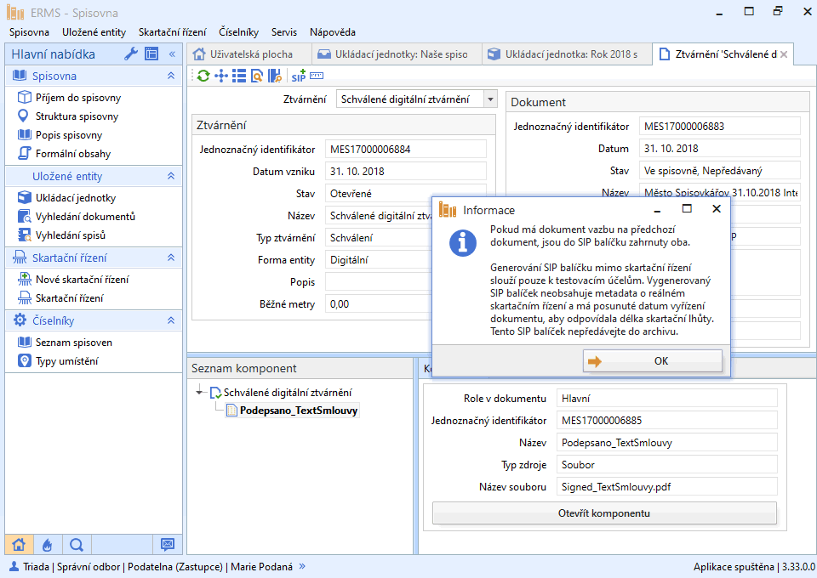This screenshot has height=578, width=817.
Task: Click the blue node-relations toolbar icon
Action: click(221, 76)
